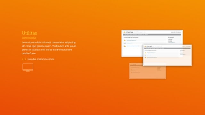Click the desktop monitor outline icon

click(28, 67)
